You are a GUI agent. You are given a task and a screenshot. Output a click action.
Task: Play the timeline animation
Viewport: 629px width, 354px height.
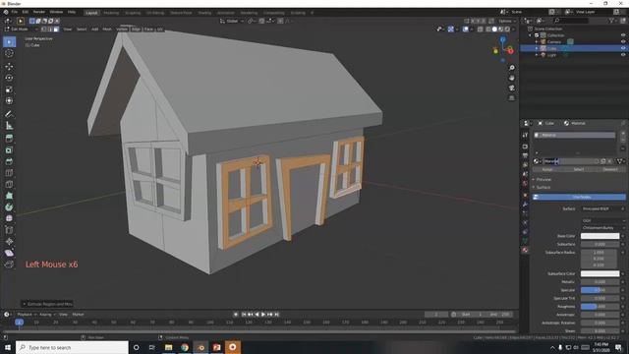click(263, 315)
